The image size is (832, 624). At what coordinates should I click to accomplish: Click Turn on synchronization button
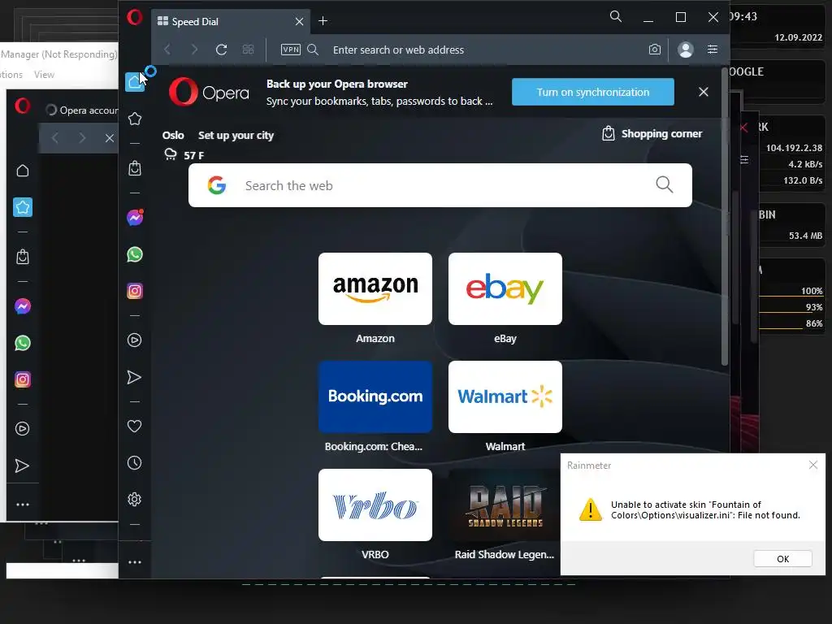point(592,92)
